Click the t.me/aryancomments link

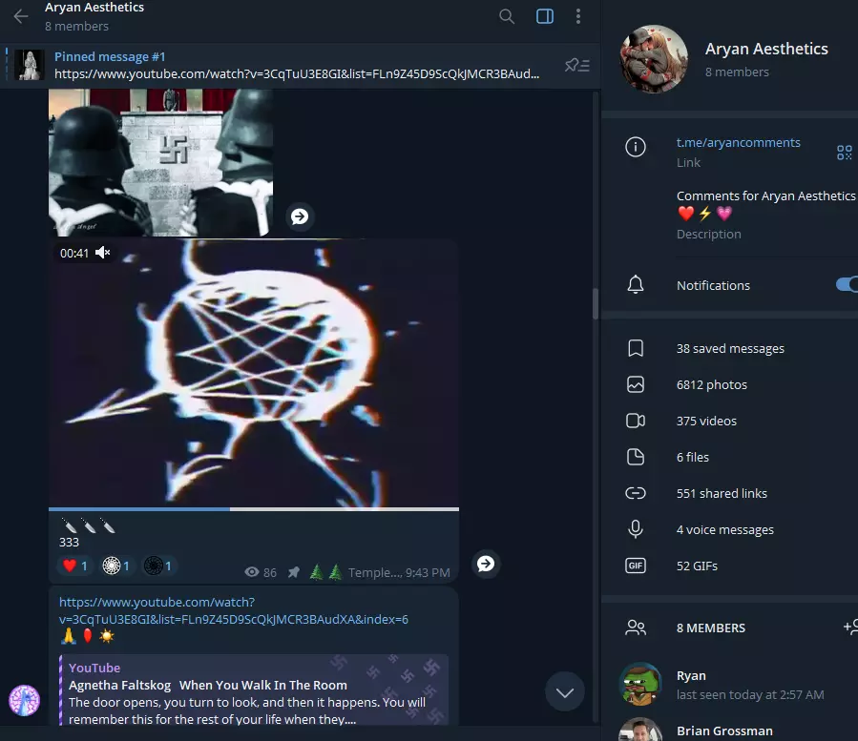pos(738,143)
